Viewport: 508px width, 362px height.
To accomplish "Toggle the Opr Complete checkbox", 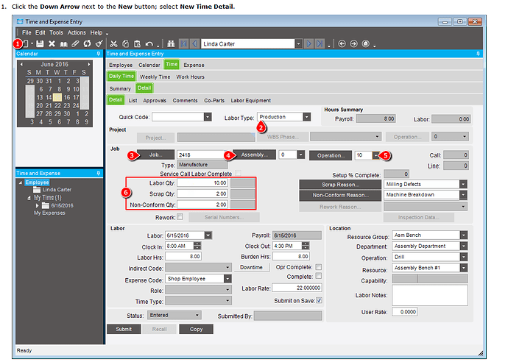I will (319, 267).
